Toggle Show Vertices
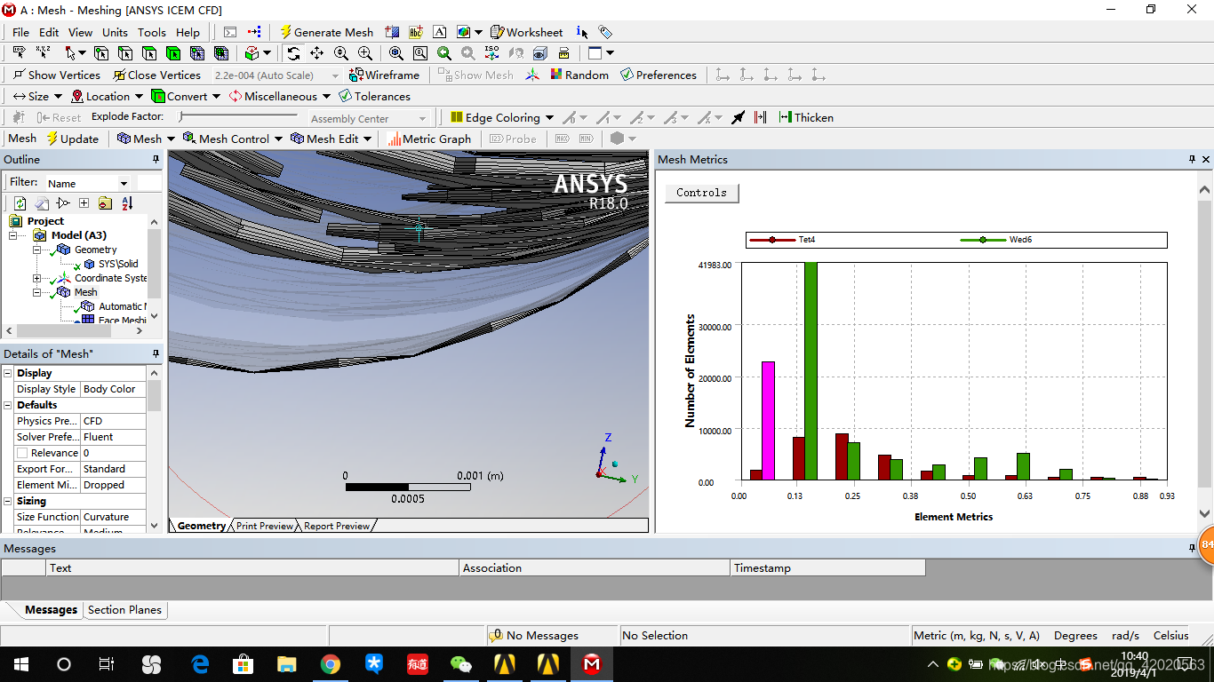1214x682 pixels. [56, 75]
